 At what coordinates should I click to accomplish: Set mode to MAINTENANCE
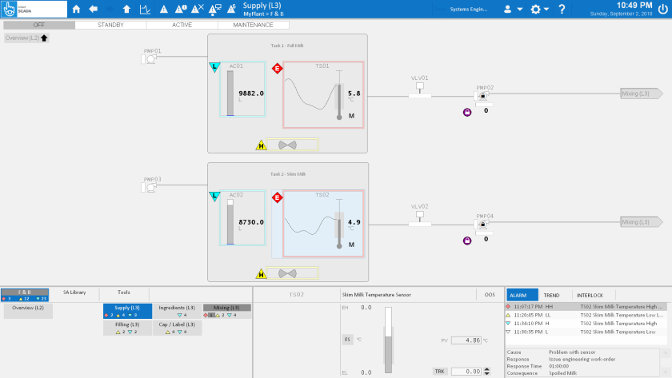point(253,26)
